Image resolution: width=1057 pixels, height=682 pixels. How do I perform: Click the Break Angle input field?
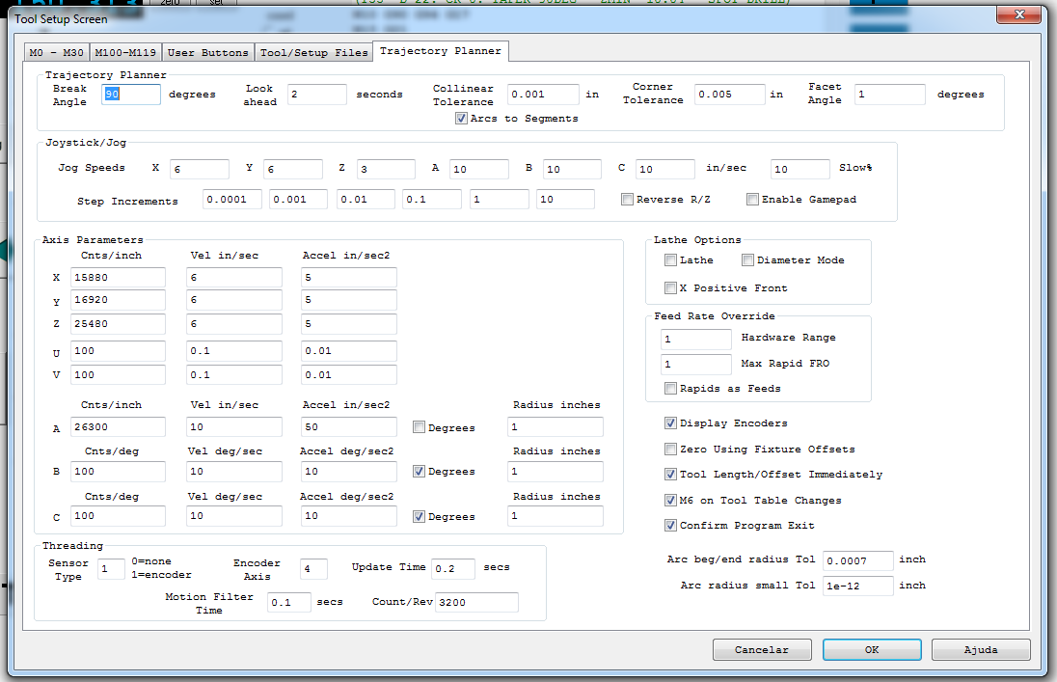coord(131,95)
